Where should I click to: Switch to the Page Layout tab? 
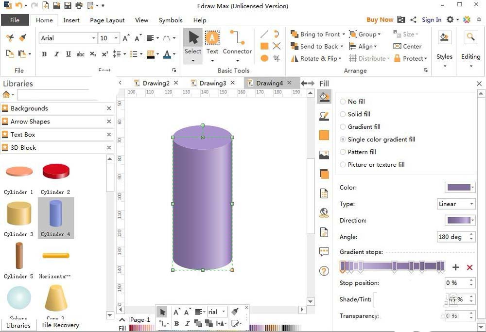107,20
